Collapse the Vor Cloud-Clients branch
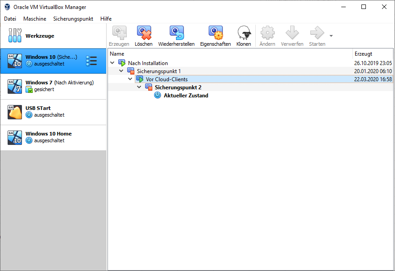Screen dimensions: 395x271 point(130,79)
